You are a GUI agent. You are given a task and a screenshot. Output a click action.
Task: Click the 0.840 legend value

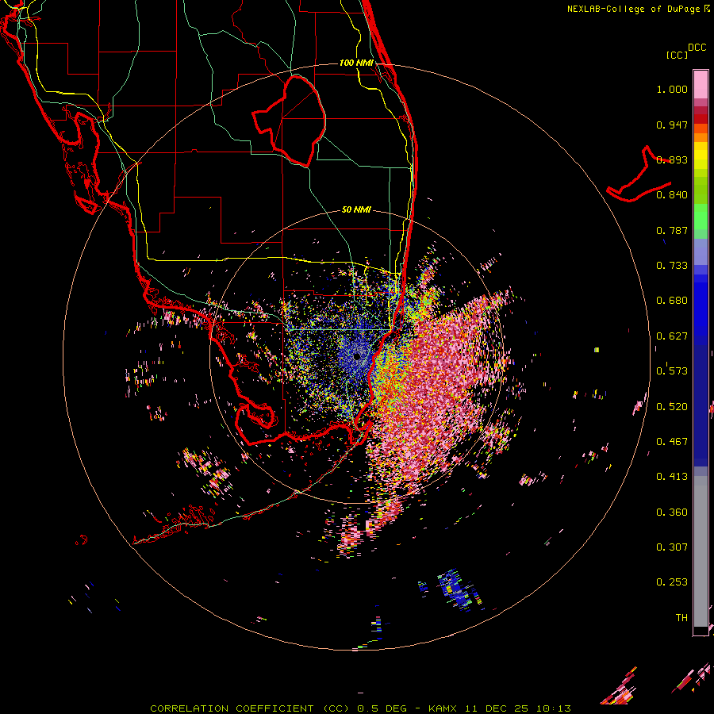pyautogui.click(x=672, y=195)
